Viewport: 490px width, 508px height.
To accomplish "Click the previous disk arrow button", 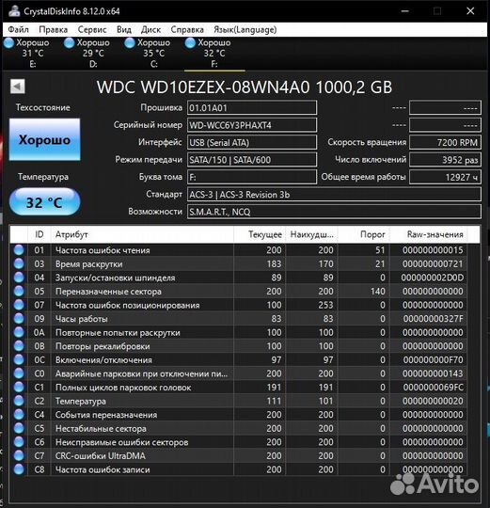I will [x=18, y=87].
